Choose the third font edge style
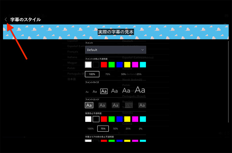Image resolution: width=232 pixels, height=153 pixels. click(116, 105)
